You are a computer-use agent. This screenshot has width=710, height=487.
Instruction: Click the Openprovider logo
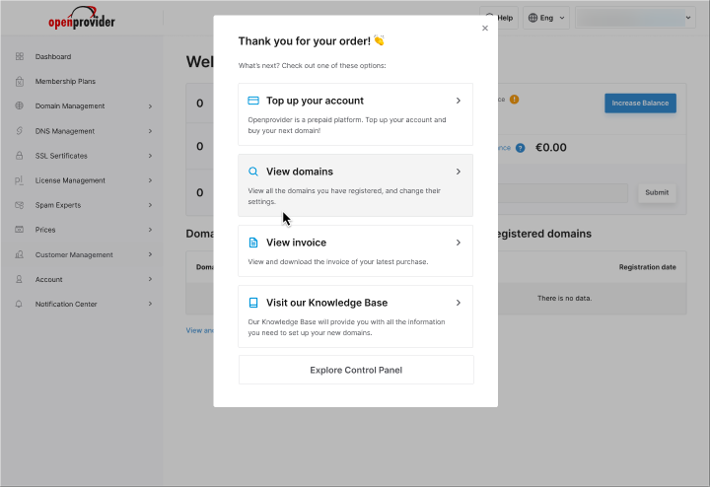point(82,18)
